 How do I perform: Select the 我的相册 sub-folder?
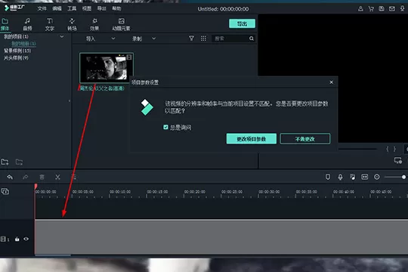[23, 44]
